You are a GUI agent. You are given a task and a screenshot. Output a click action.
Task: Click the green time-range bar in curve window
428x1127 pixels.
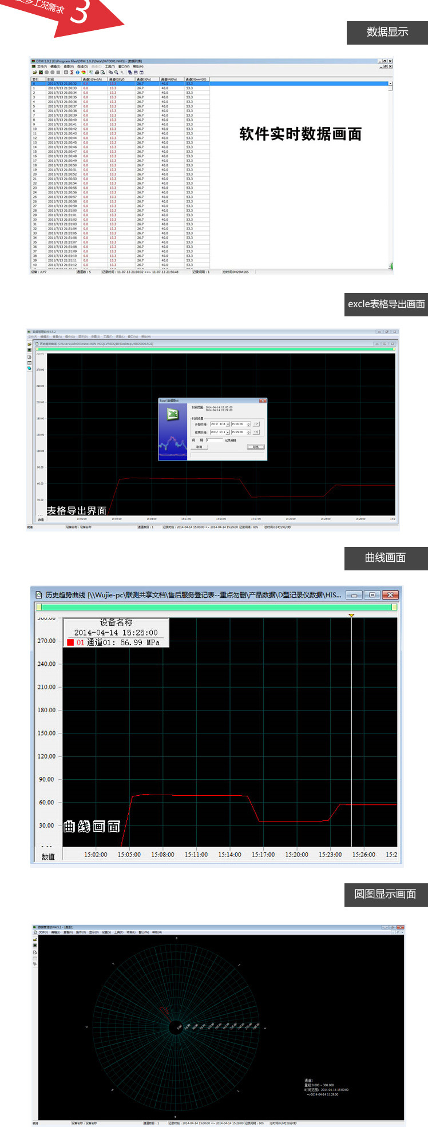[x=216, y=606]
